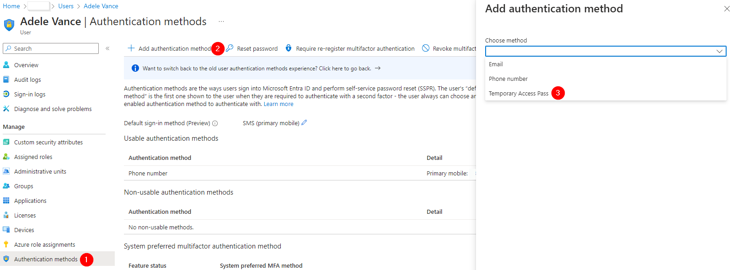Click the Overview person icon in sidebar

(6, 65)
